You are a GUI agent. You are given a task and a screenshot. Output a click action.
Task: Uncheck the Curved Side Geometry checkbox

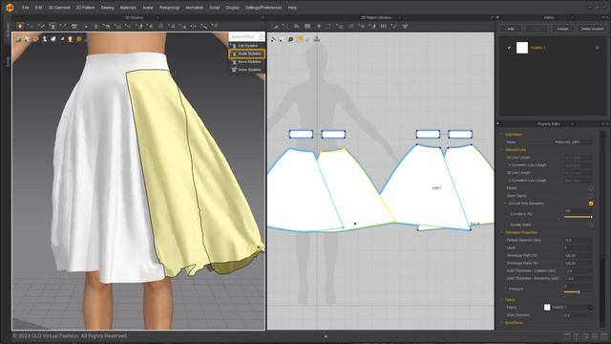click(591, 204)
